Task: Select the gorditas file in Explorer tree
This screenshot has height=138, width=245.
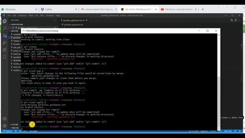Action: (16, 38)
